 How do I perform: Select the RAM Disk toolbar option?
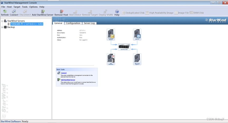(x=197, y=13)
